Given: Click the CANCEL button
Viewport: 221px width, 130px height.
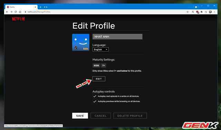Looking at the screenshot, I should pyautogui.click(x=100, y=116).
